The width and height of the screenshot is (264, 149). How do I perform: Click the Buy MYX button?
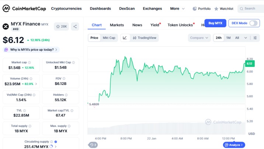(x=215, y=23)
